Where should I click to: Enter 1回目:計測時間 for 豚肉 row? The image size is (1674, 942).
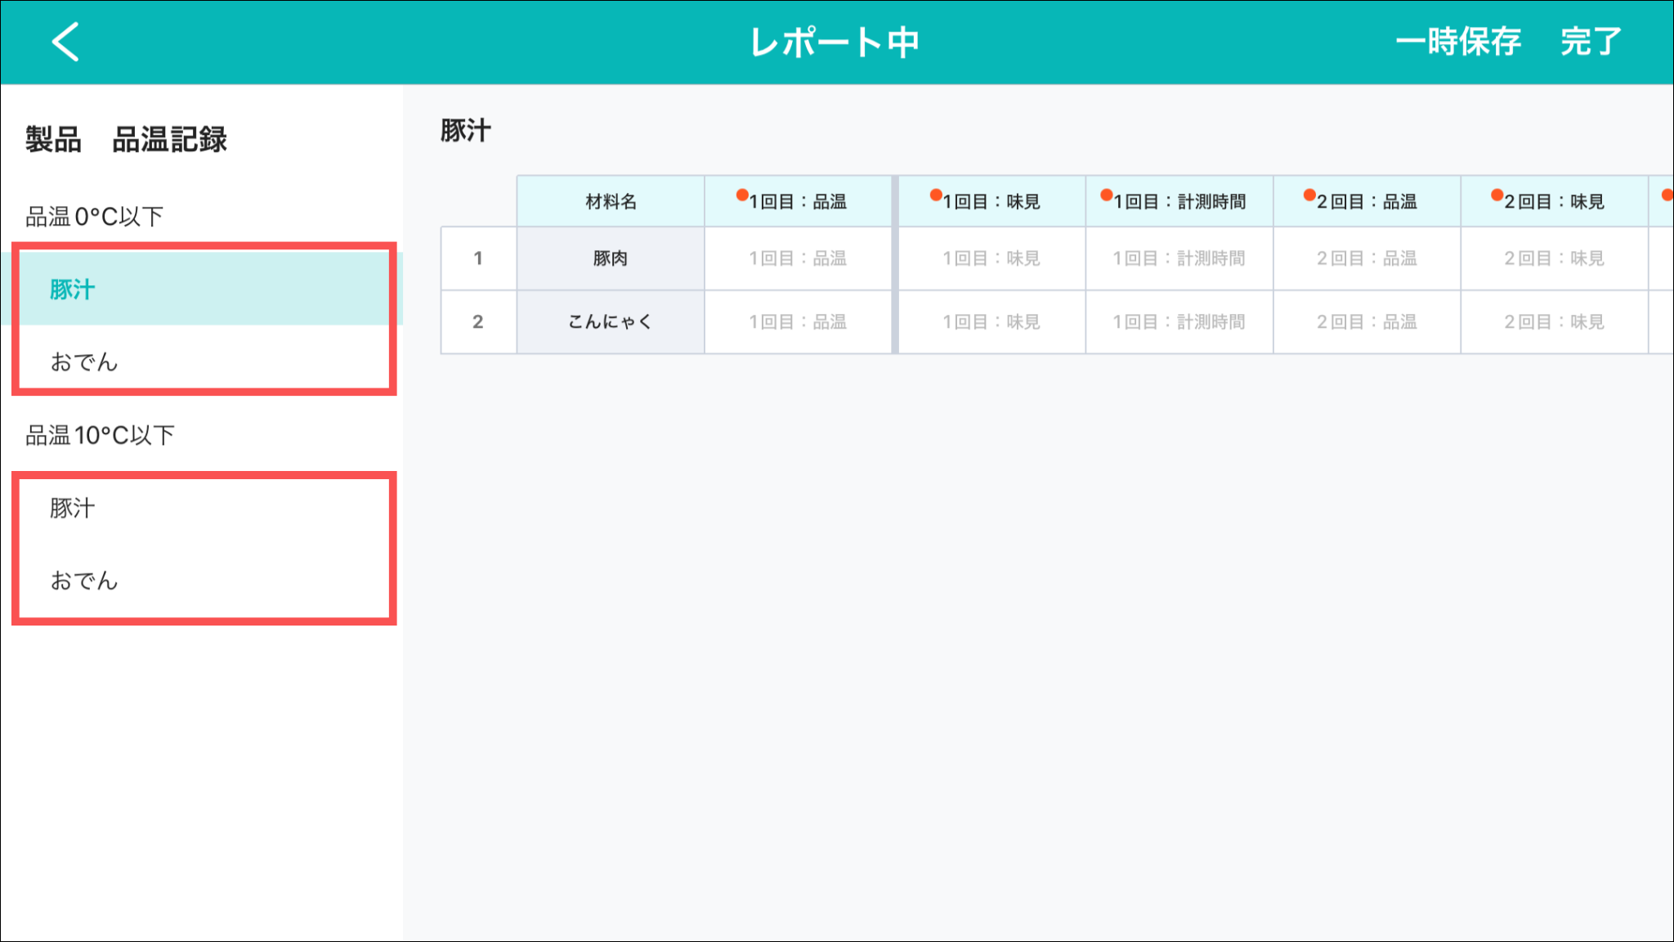(x=1179, y=258)
